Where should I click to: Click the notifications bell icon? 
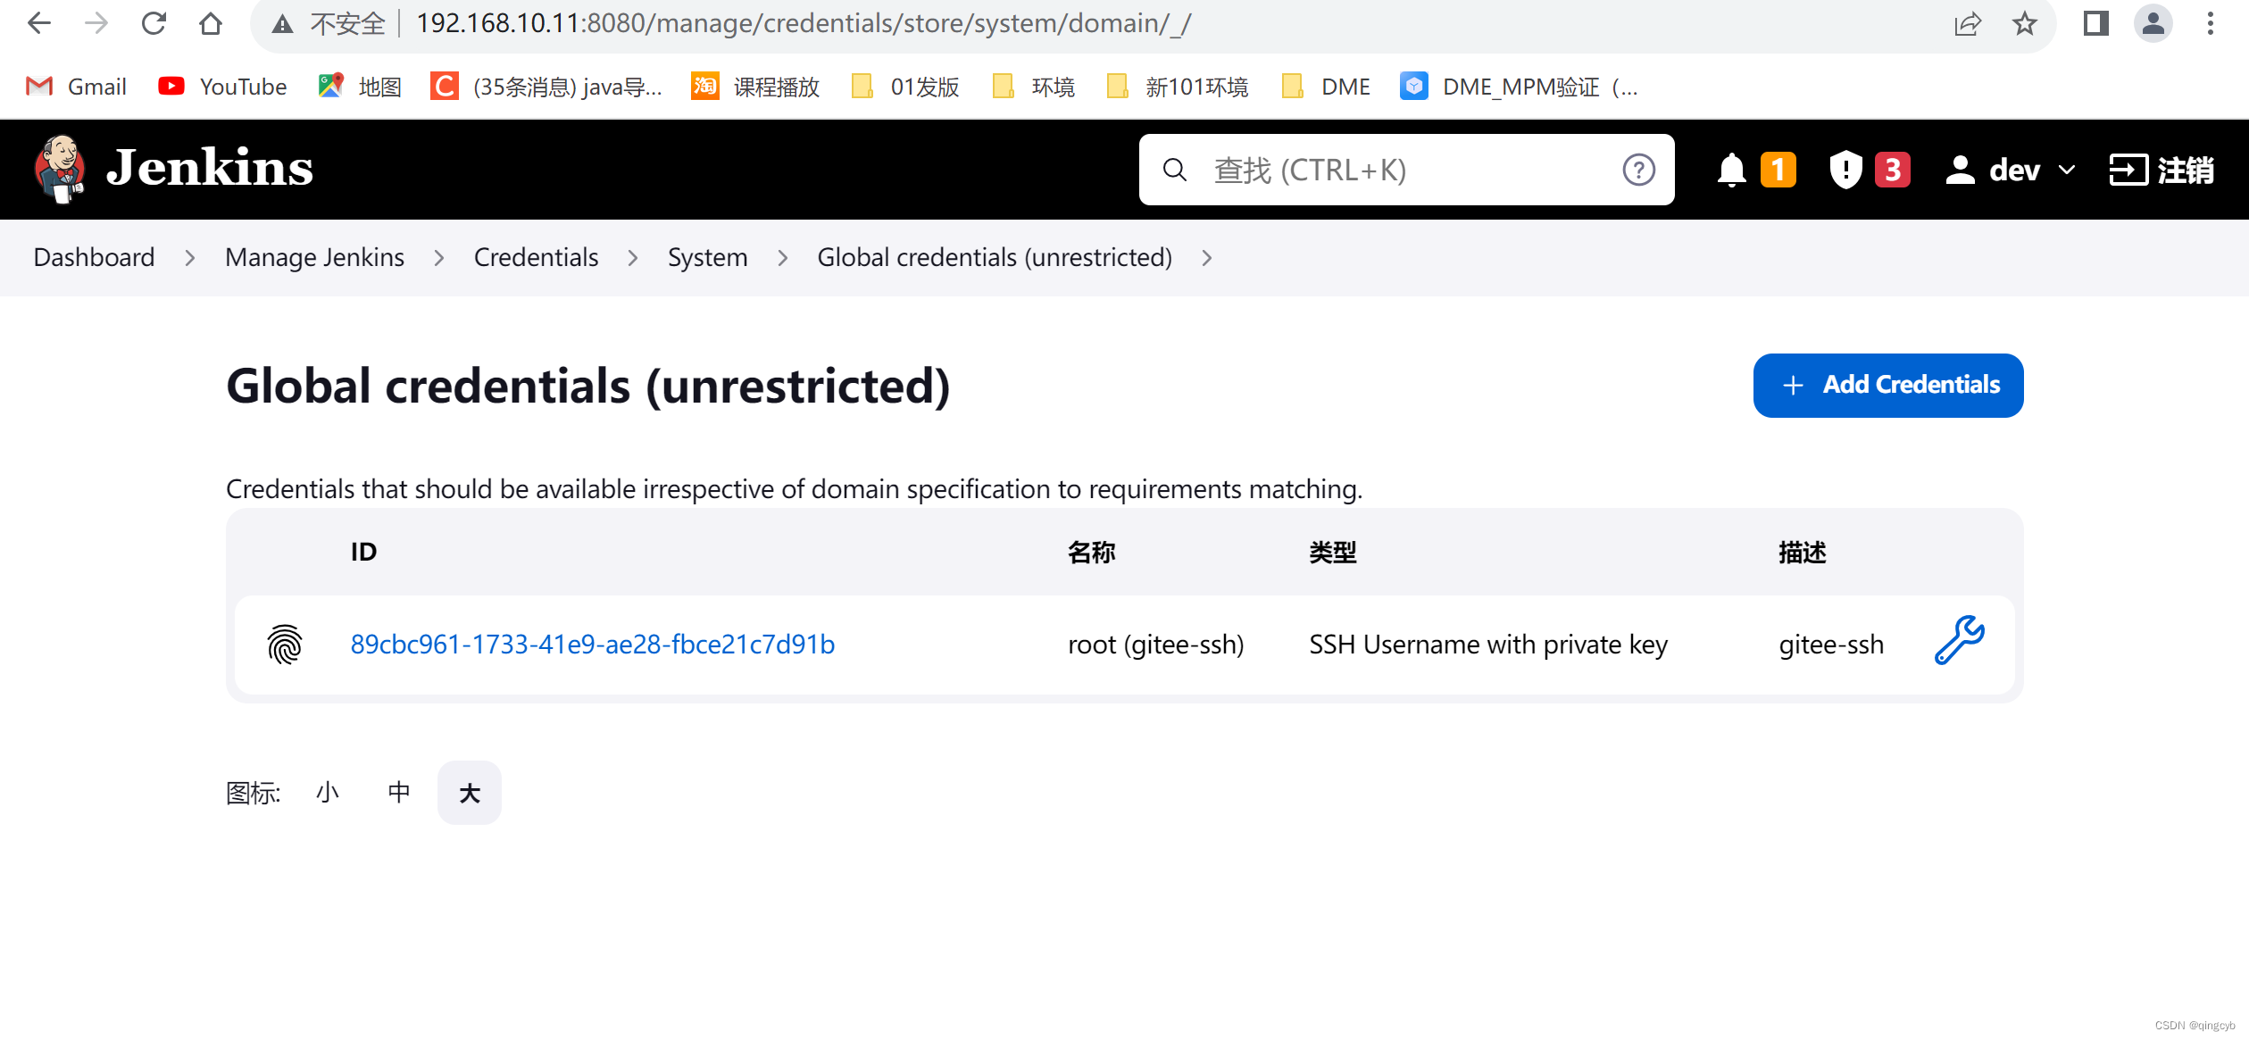(x=1731, y=170)
